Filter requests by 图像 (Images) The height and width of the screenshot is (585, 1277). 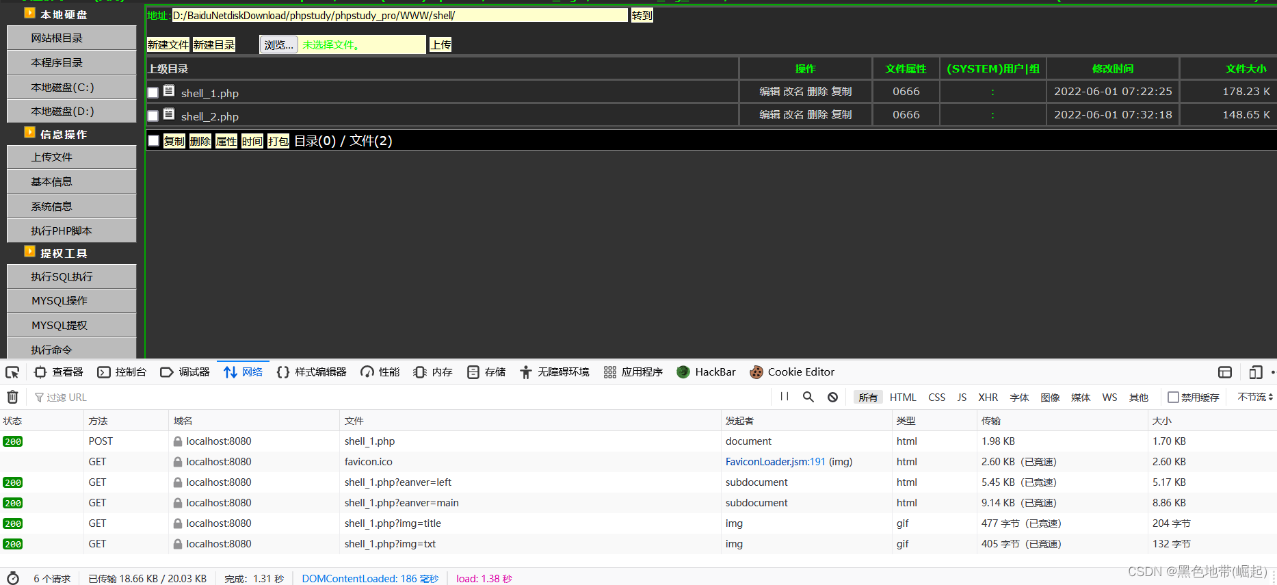(x=1050, y=398)
